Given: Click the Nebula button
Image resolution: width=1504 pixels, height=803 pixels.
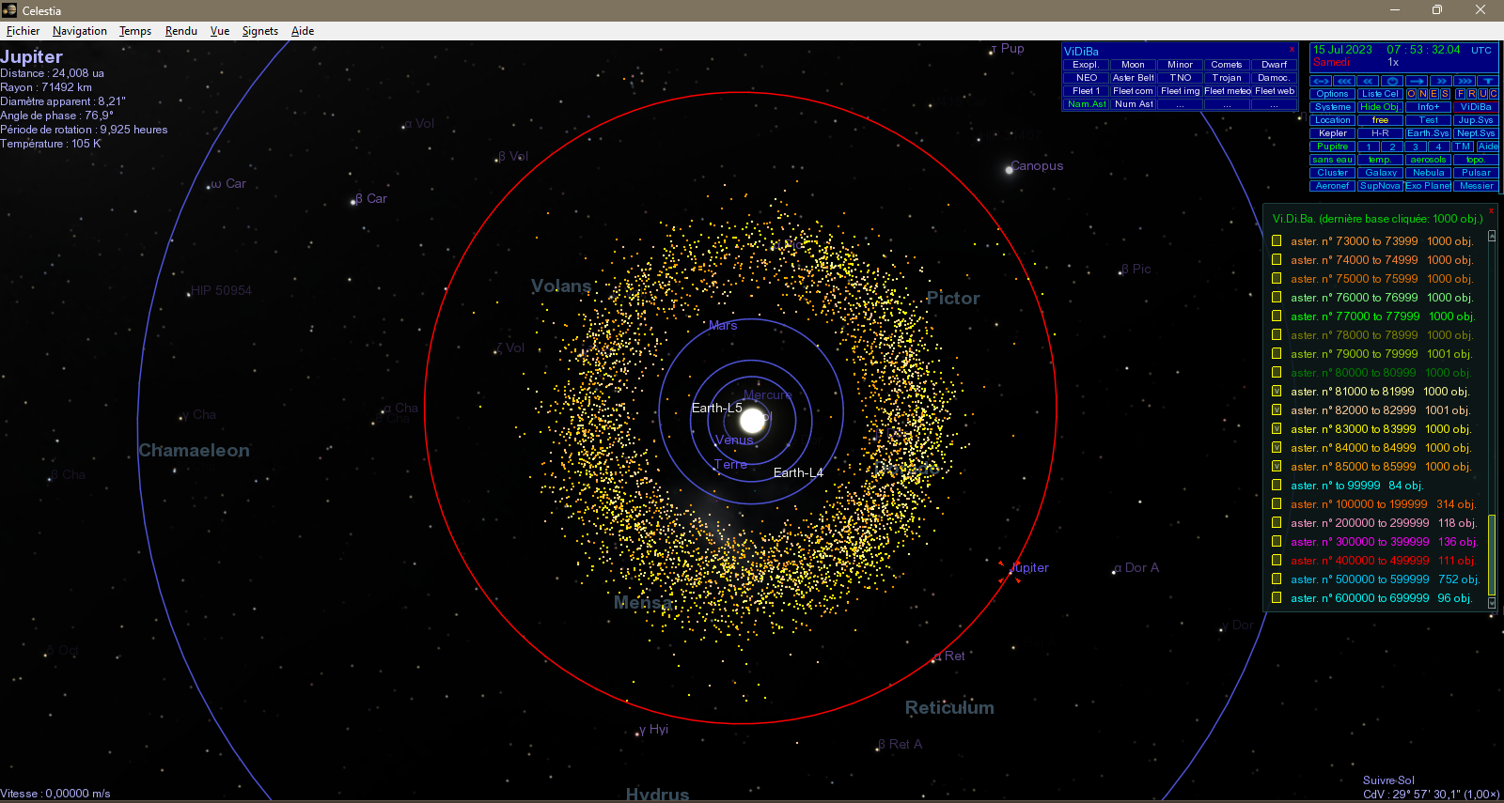Looking at the screenshot, I should (x=1428, y=173).
